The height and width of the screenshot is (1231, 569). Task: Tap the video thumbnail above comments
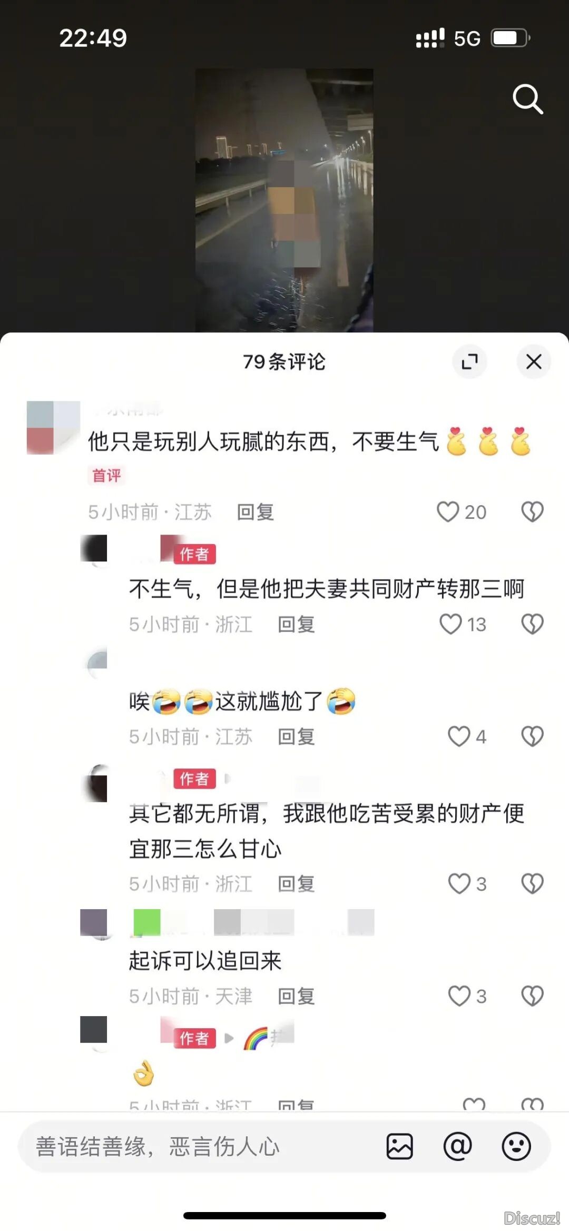click(284, 200)
